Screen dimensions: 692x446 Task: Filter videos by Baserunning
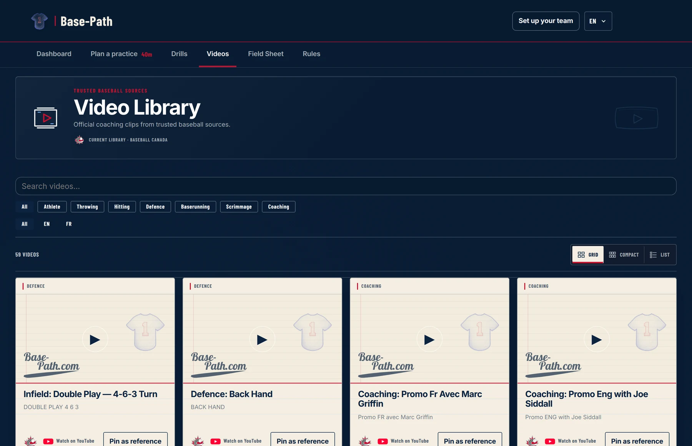[195, 206]
